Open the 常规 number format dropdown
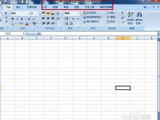 coord(79,13)
